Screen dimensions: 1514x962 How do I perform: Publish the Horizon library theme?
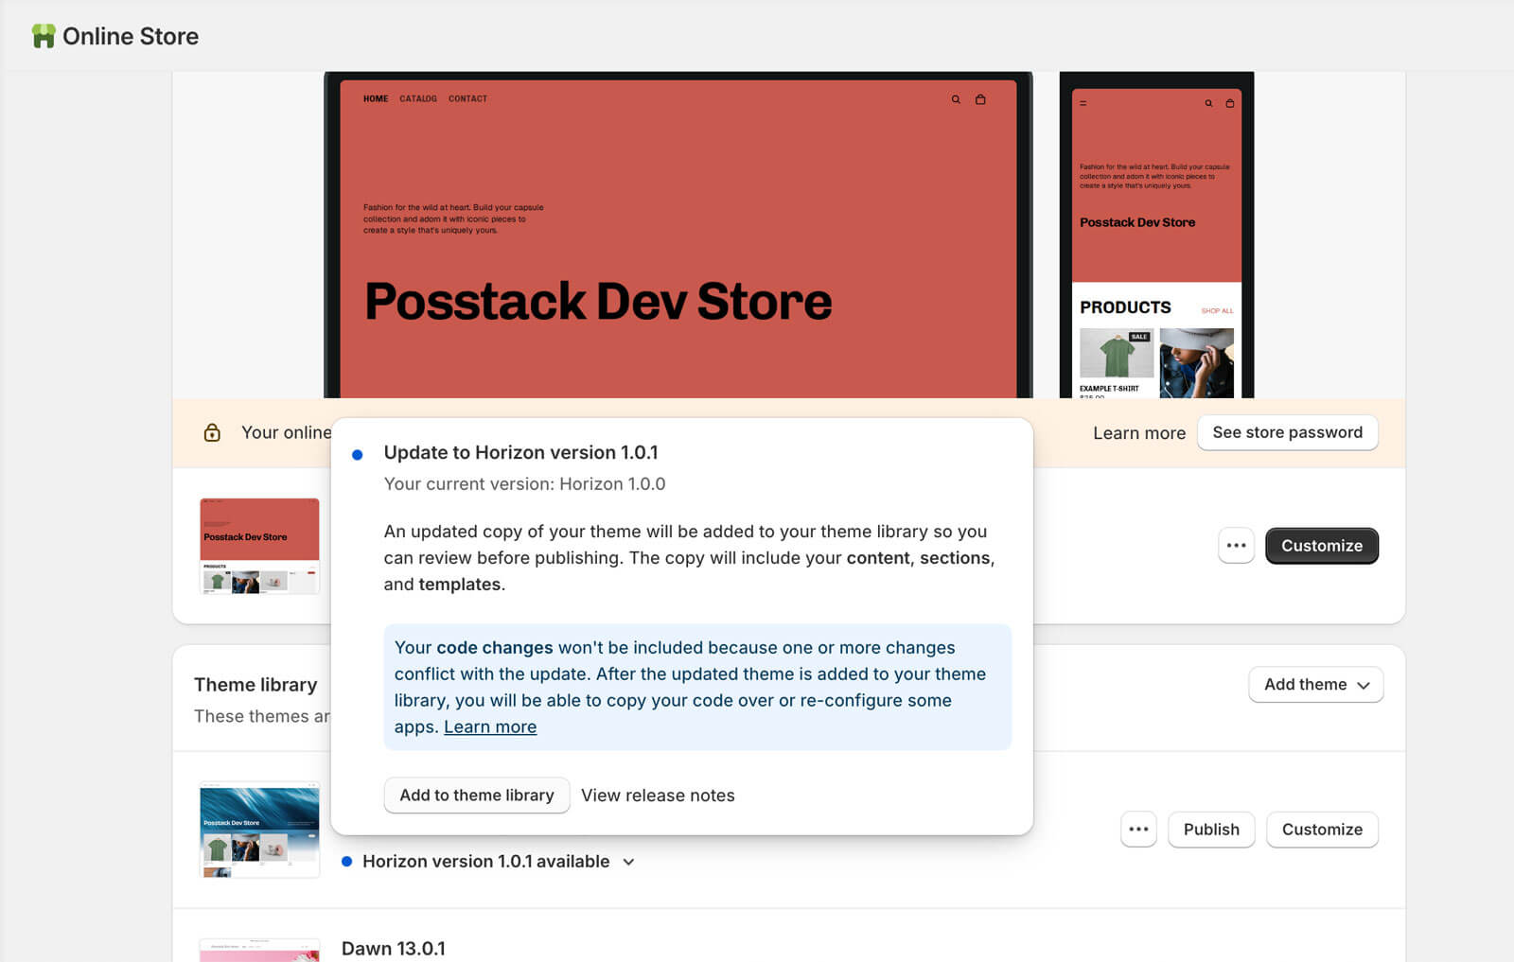point(1211,830)
